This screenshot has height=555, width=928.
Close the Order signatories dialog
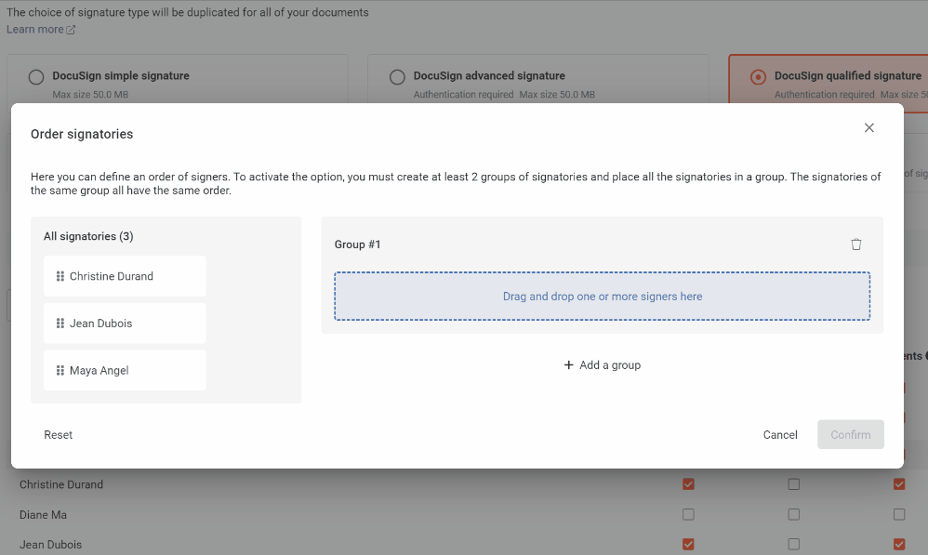click(x=868, y=128)
